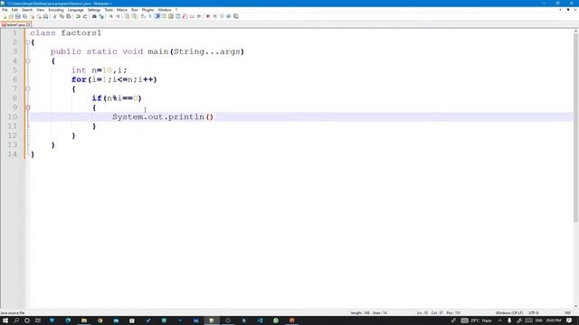Click the Stop recording macro icon
The width and height of the screenshot is (579, 325).
click(215, 16)
